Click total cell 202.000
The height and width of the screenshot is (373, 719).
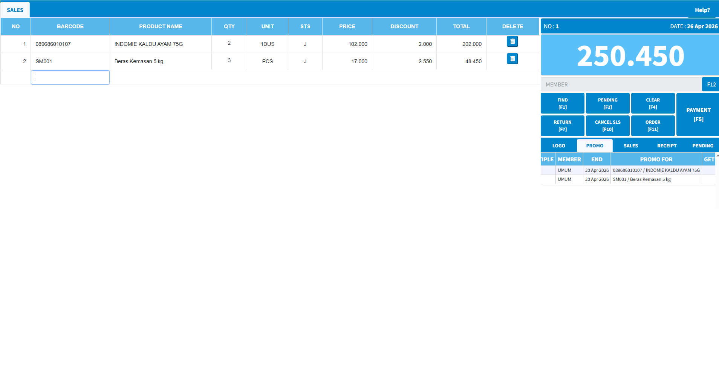click(461, 44)
